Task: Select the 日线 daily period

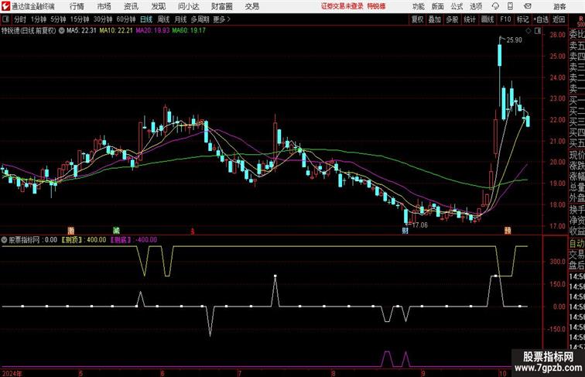Action: (x=146, y=19)
